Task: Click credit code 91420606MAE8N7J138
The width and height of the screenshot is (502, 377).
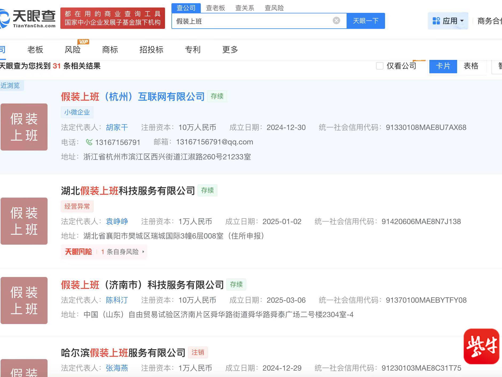Action: 421,221
